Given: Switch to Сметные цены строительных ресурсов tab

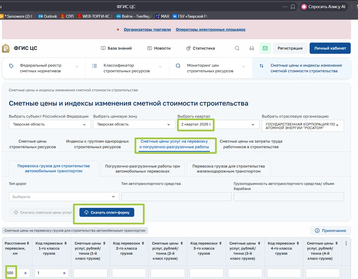Looking at the screenshot, I should click(x=33, y=144).
